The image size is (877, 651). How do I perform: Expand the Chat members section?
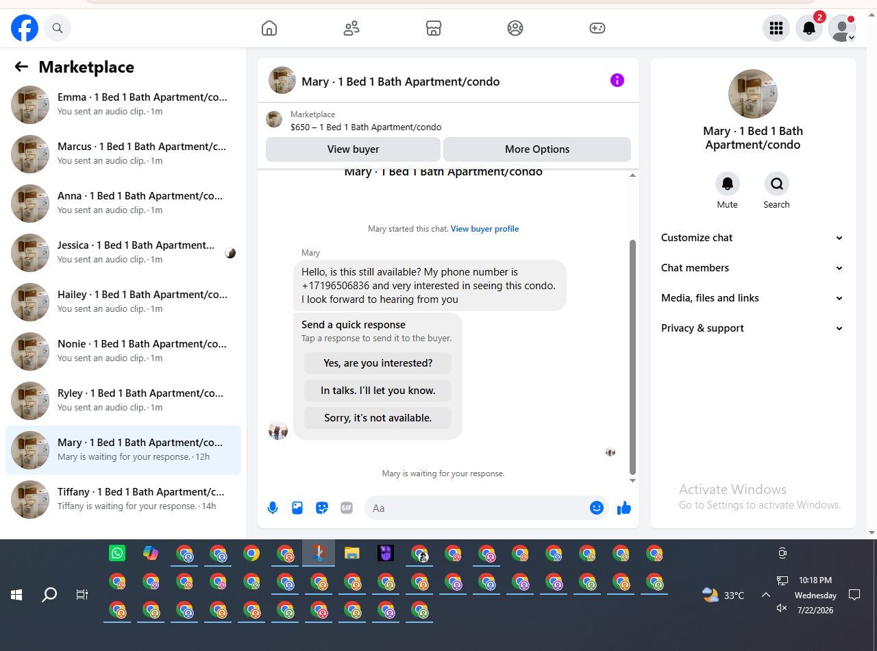[753, 268]
